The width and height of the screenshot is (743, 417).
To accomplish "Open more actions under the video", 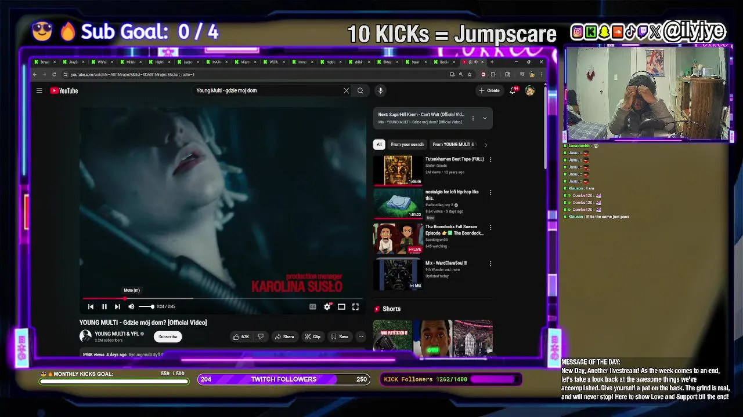I will tap(360, 336).
